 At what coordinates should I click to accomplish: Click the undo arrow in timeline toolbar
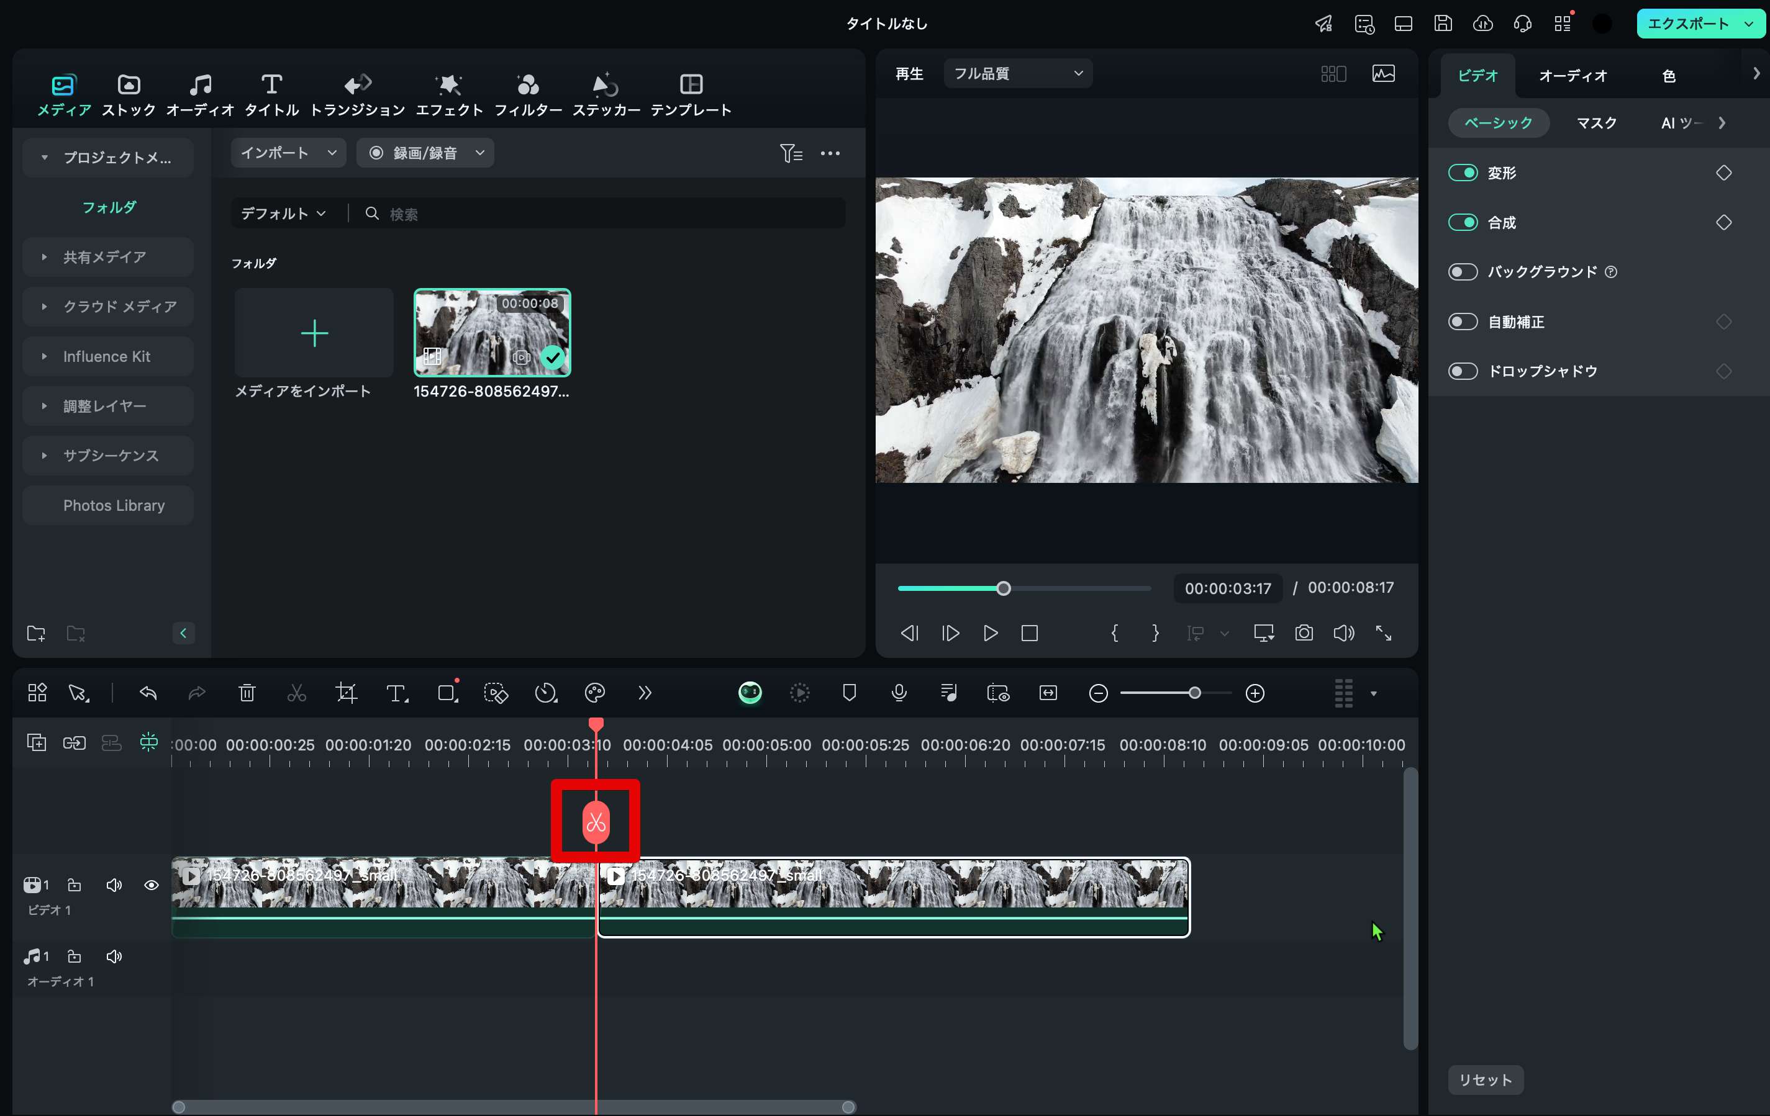coord(148,693)
